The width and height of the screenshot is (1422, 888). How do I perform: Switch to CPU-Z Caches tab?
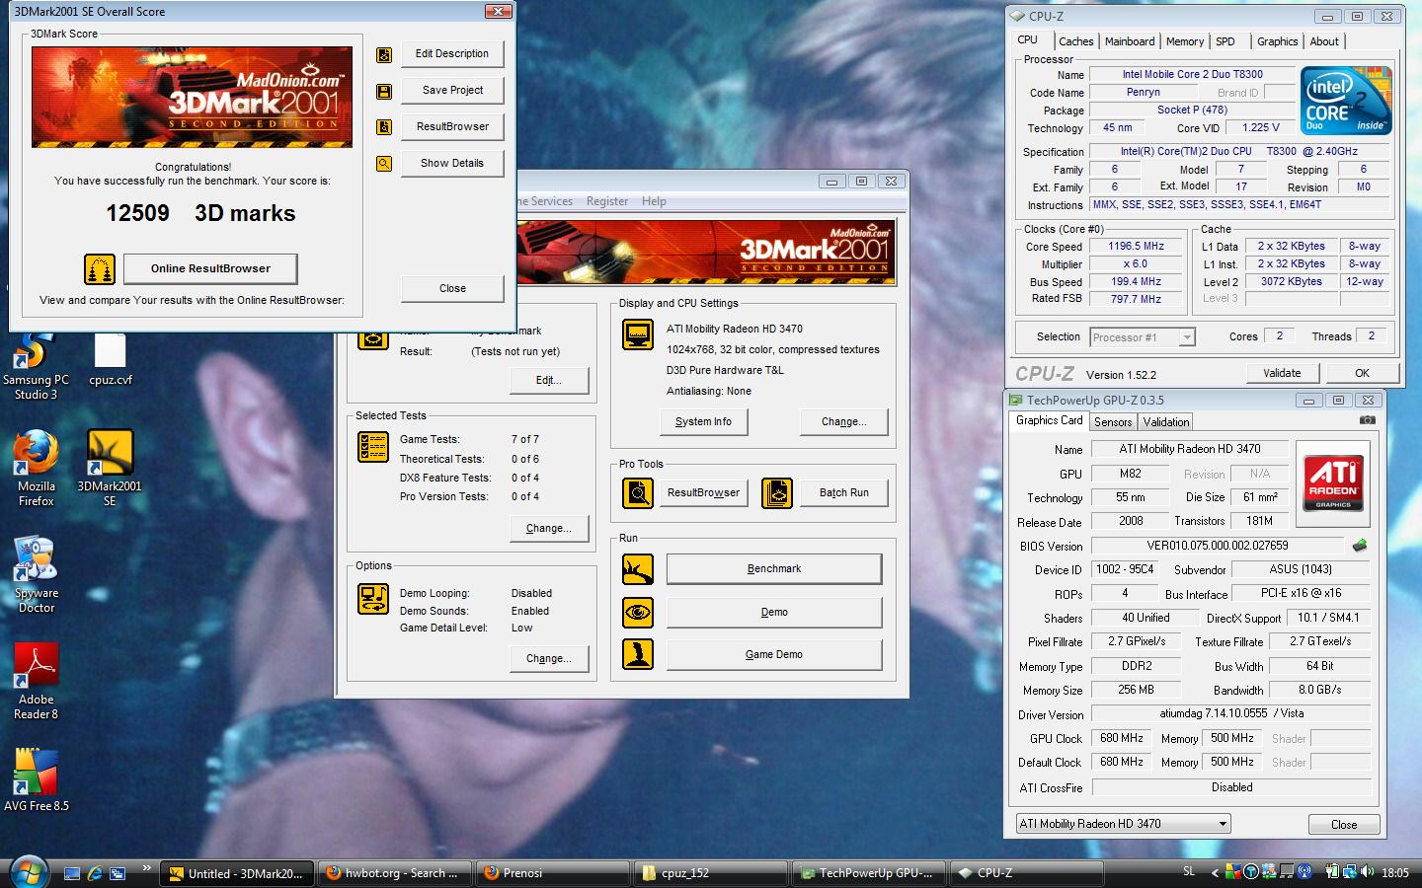click(1075, 41)
